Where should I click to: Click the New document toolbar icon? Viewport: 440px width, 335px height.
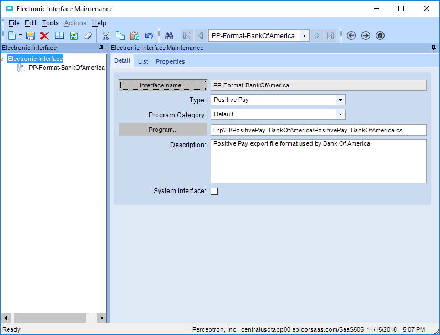click(12, 35)
